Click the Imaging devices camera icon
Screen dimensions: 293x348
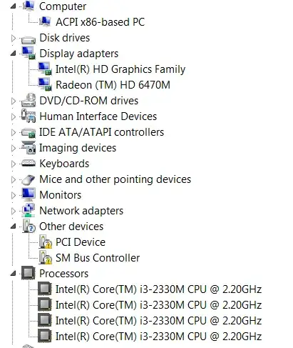coord(29,147)
